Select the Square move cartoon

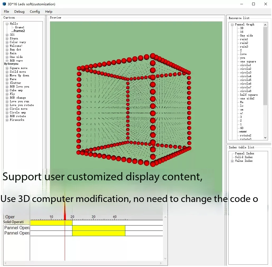pyautogui.click(x=19, y=68)
